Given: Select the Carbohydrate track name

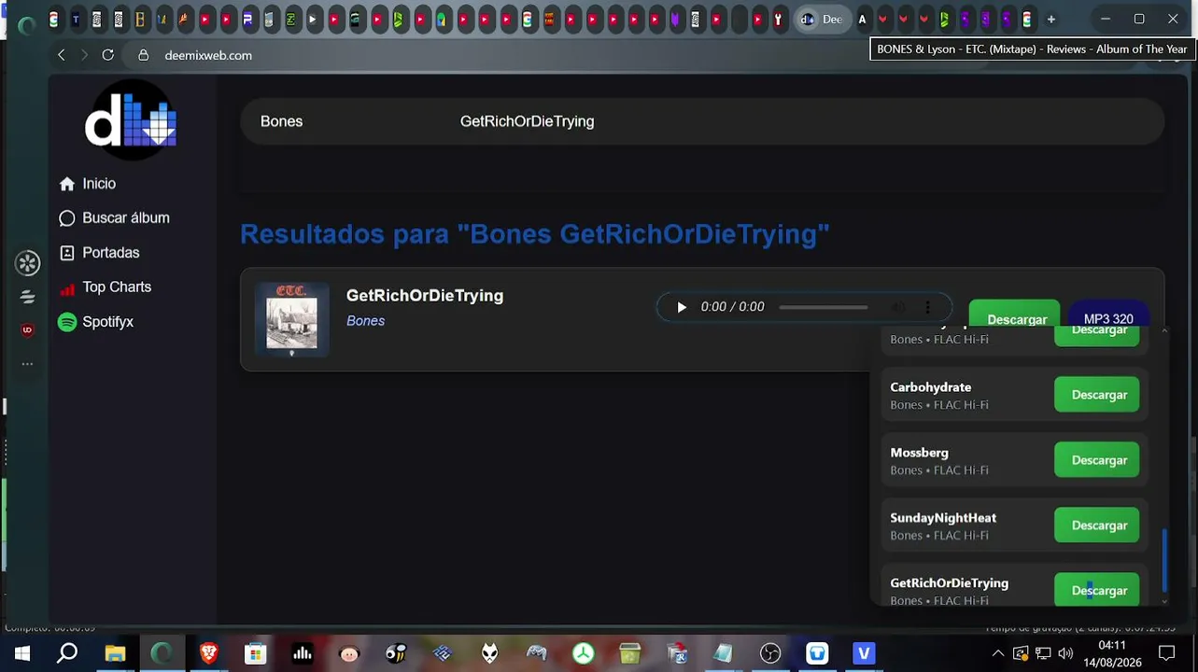Looking at the screenshot, I should 931,387.
